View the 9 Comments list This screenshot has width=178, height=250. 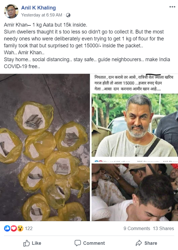[137, 228]
